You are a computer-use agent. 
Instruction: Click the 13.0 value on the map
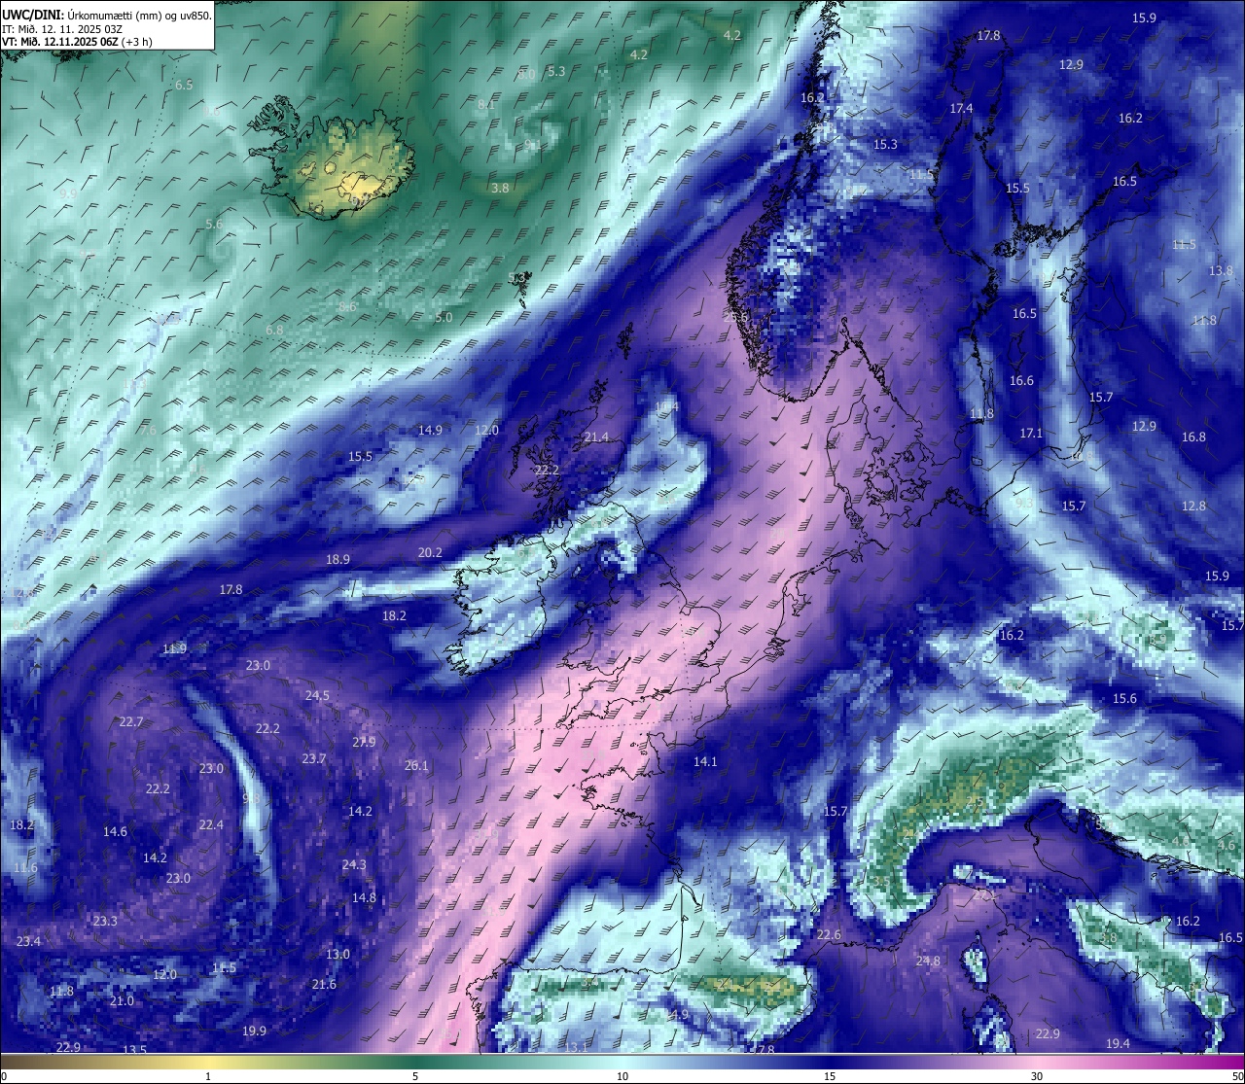pos(338,954)
